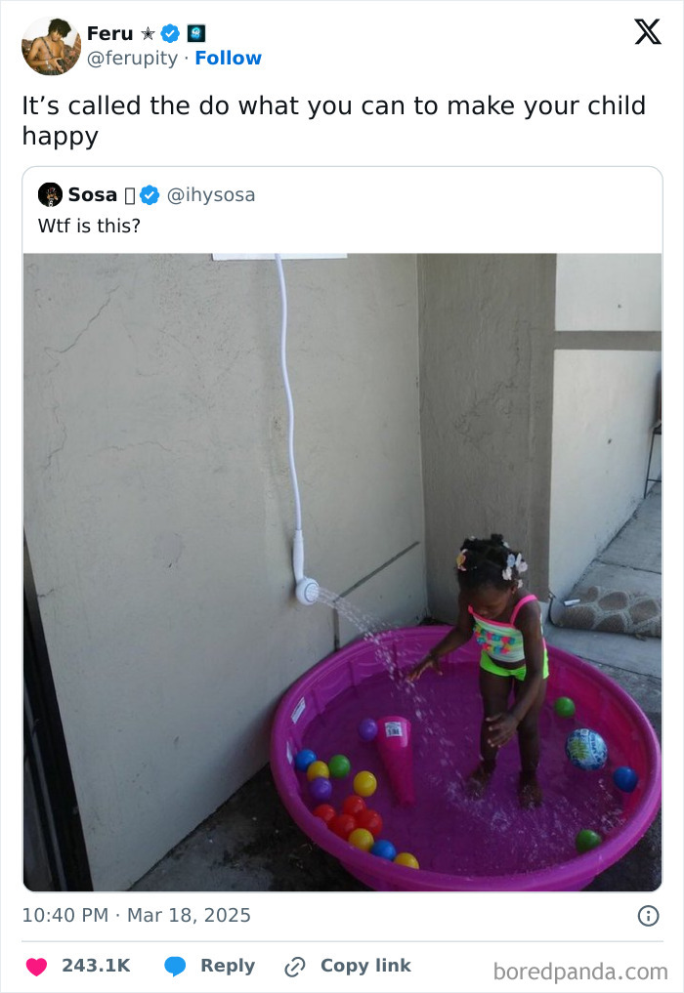Click the square affiliate badge beside Feru
This screenshot has width=684, height=993.
(195, 33)
